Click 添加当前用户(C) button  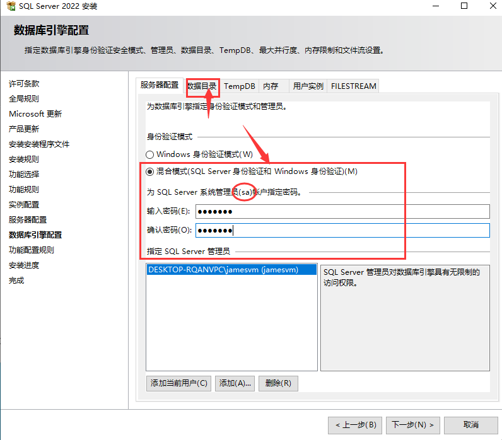pos(178,383)
